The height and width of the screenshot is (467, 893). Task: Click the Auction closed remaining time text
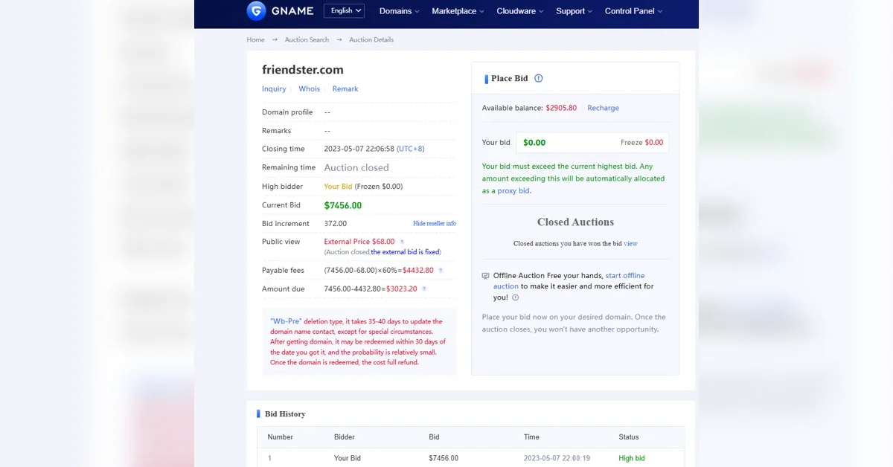pyautogui.click(x=356, y=167)
